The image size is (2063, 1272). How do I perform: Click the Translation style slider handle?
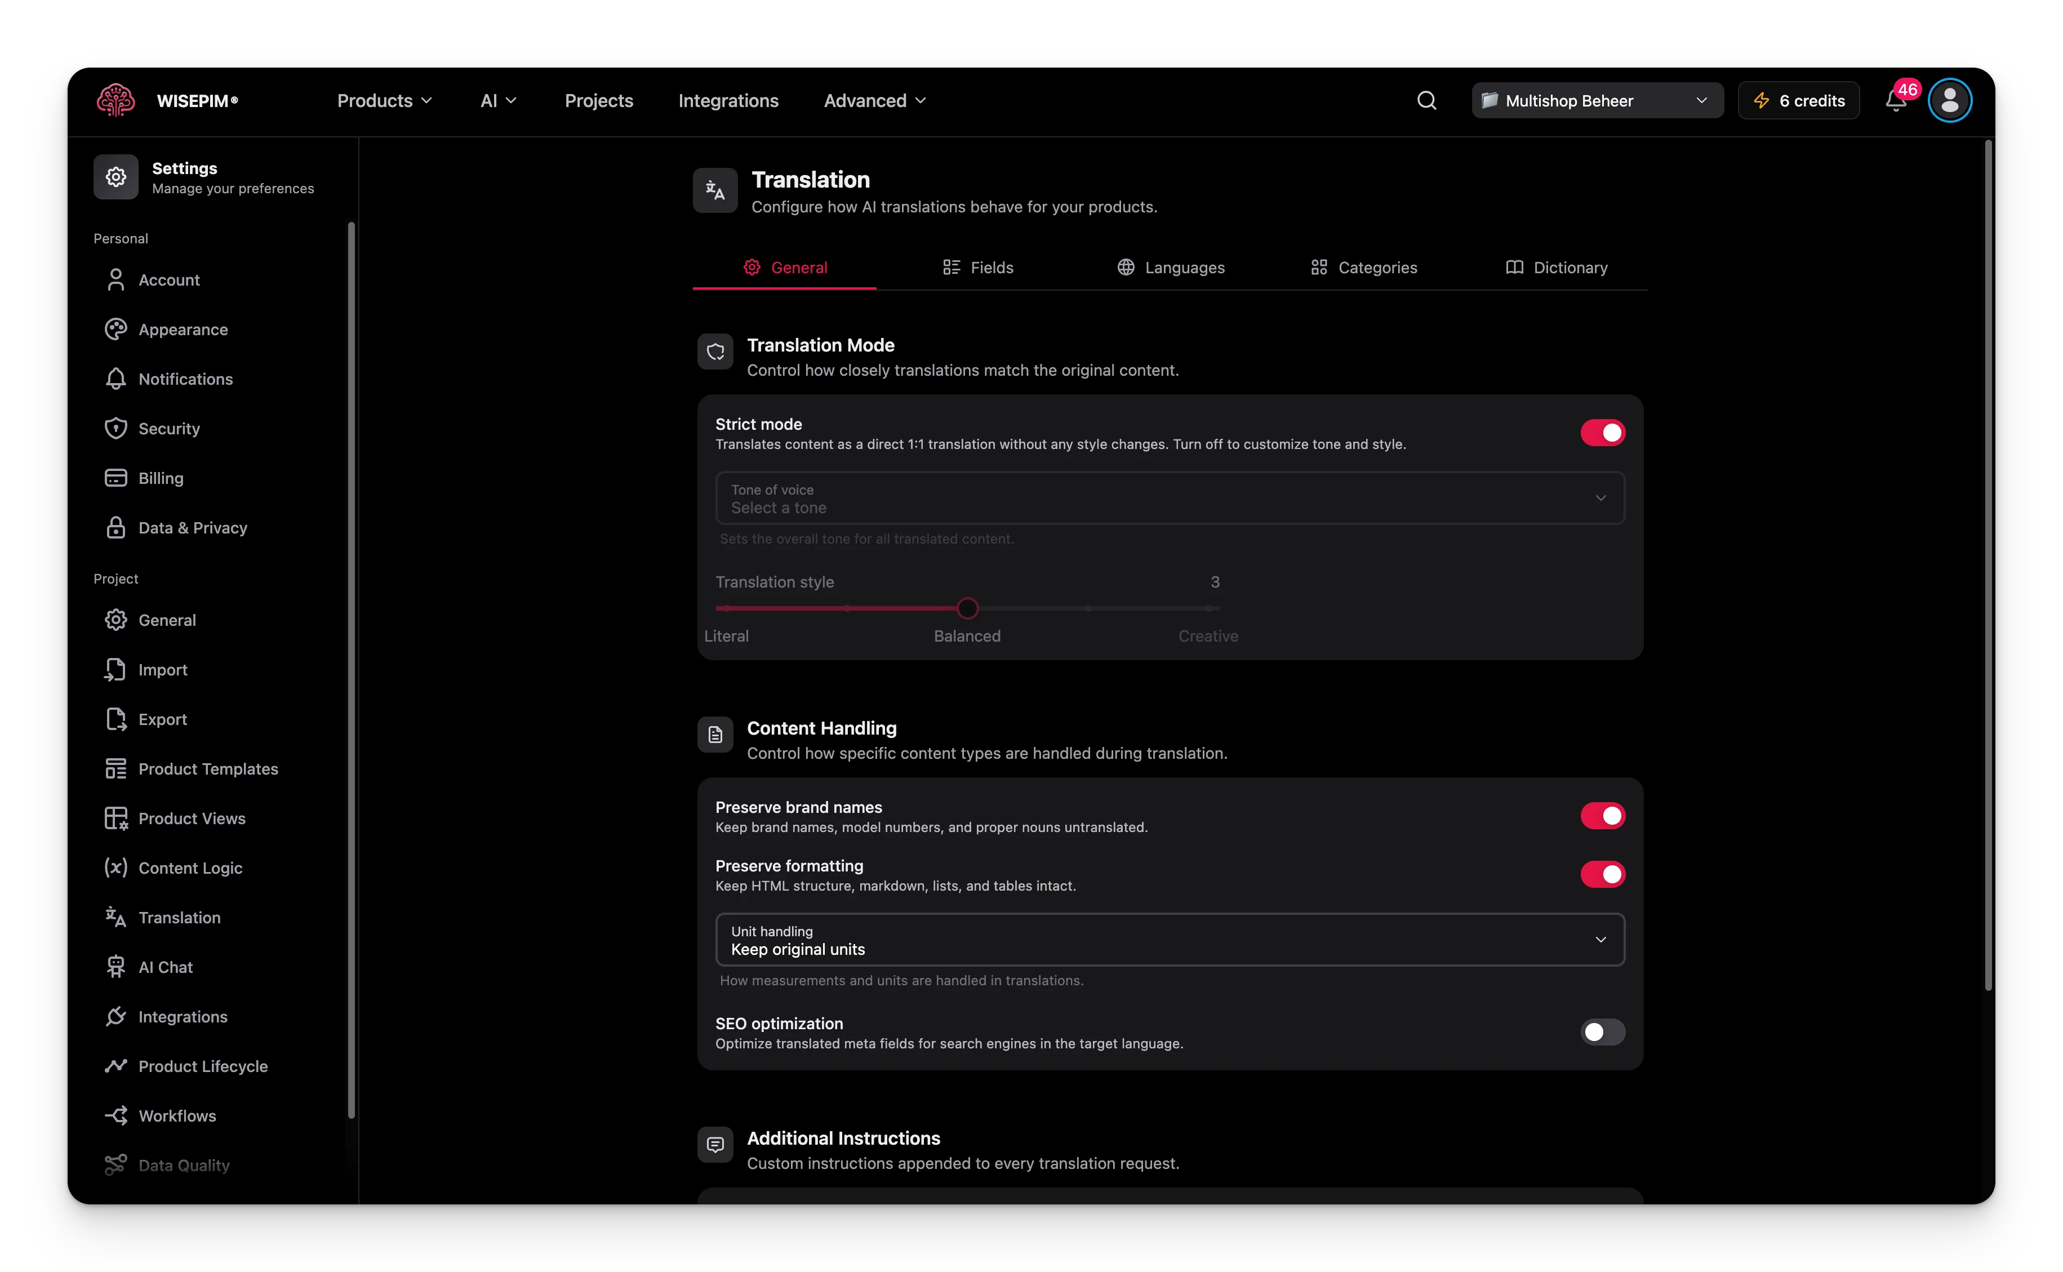[967, 607]
